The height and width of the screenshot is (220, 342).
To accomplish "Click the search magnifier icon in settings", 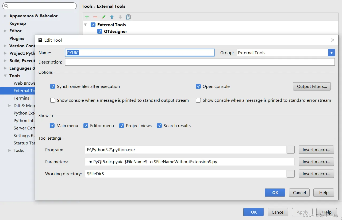I will click(x=6, y=6).
